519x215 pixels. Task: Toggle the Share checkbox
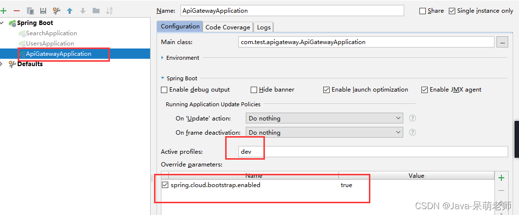[422, 11]
